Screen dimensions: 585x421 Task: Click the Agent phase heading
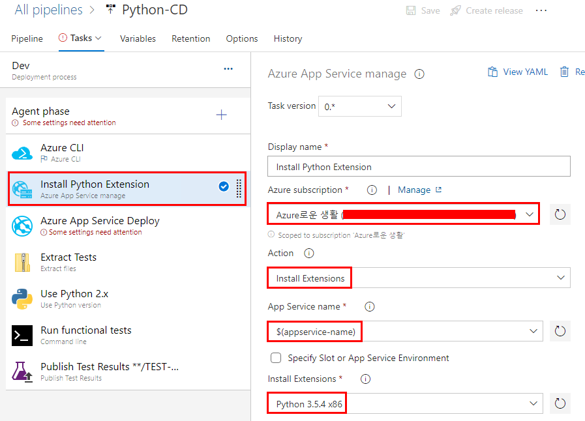(x=40, y=111)
